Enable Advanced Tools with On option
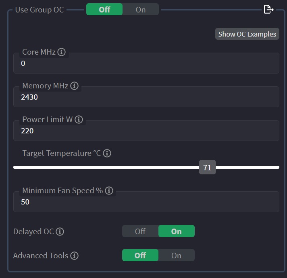The image size is (287, 278). pyautogui.click(x=177, y=255)
